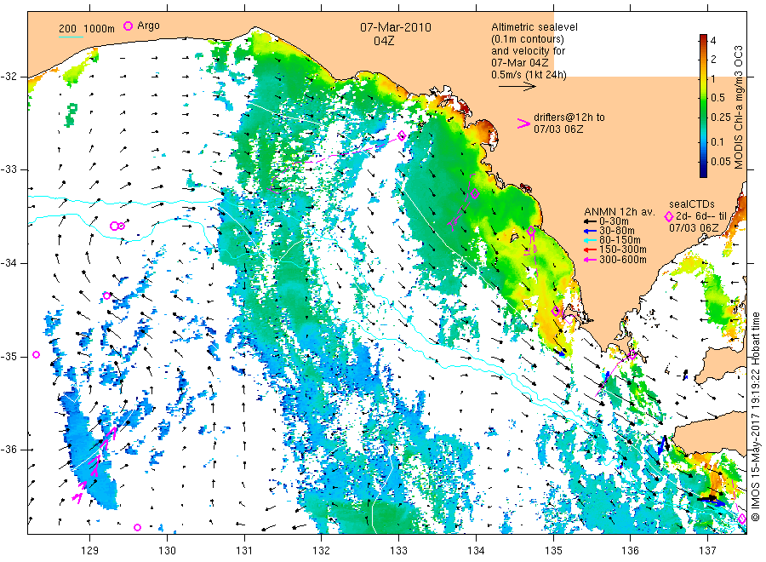
Task: Click the '150-300m' depth range legend text
Action: tap(623, 249)
